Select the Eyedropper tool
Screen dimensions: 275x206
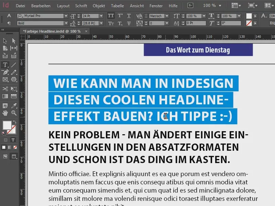(14, 106)
